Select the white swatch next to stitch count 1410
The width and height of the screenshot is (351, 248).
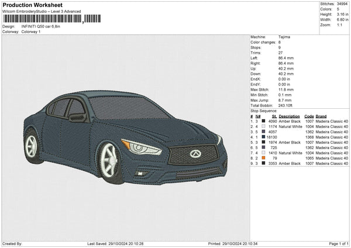pyautogui.click(x=263, y=153)
